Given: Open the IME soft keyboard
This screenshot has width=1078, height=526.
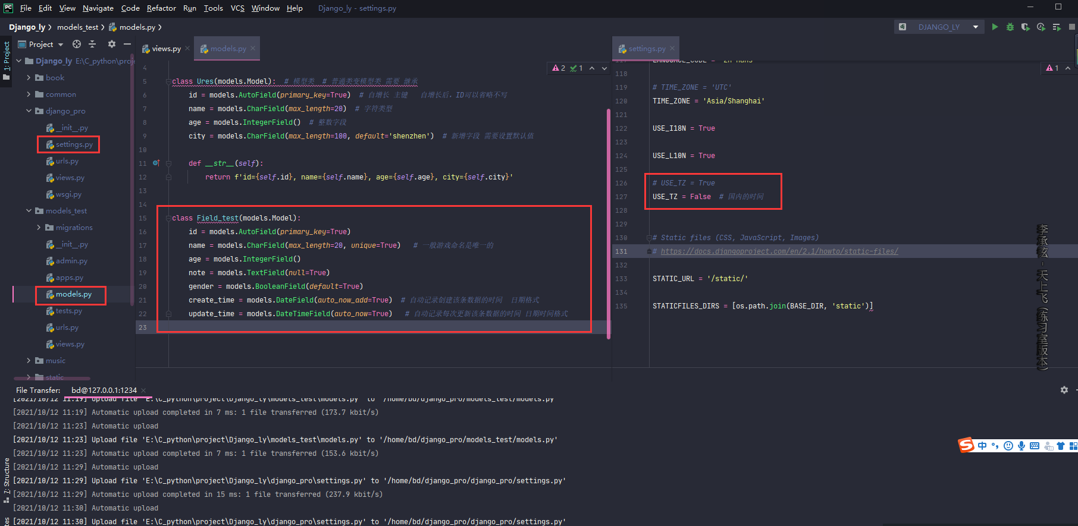Looking at the screenshot, I should (1035, 446).
